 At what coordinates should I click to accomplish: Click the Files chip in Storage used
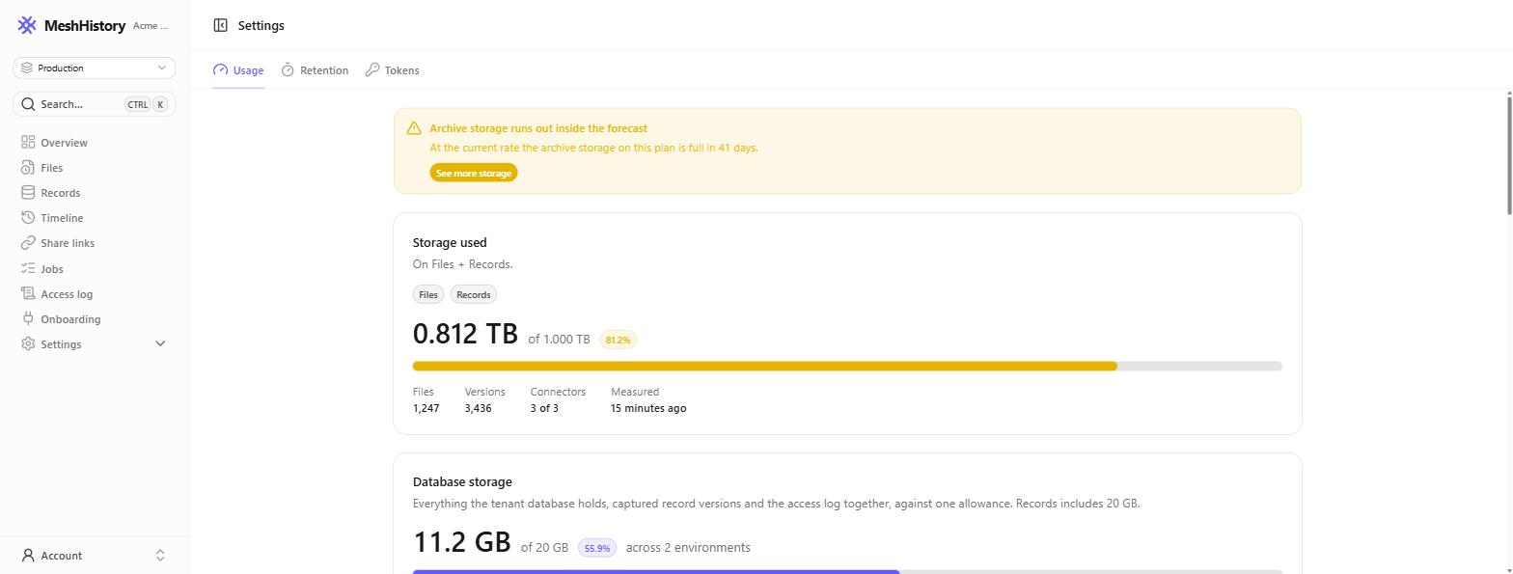point(428,295)
